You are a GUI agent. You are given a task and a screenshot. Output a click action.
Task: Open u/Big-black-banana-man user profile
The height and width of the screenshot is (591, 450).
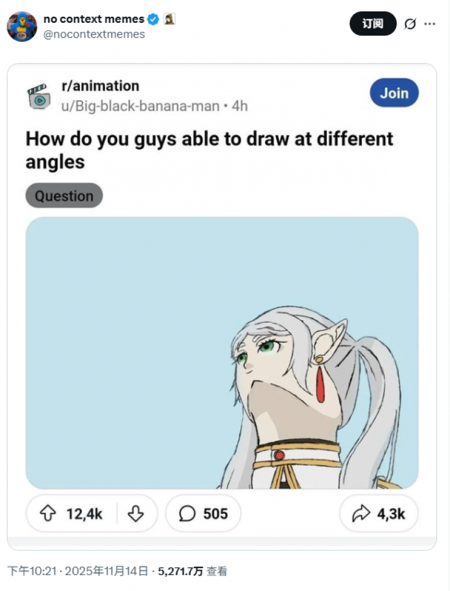(140, 106)
